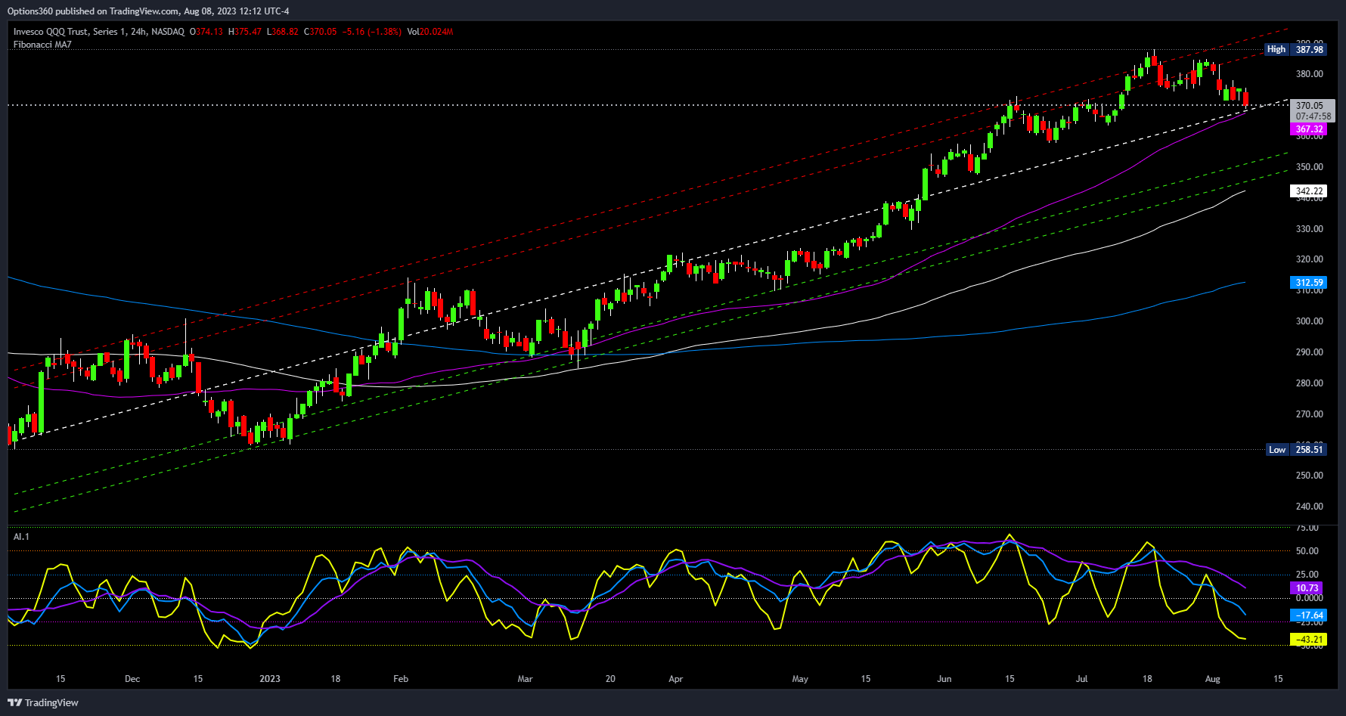Click the Dec label on the time axis
Image resolution: width=1346 pixels, height=716 pixels.
point(132,679)
